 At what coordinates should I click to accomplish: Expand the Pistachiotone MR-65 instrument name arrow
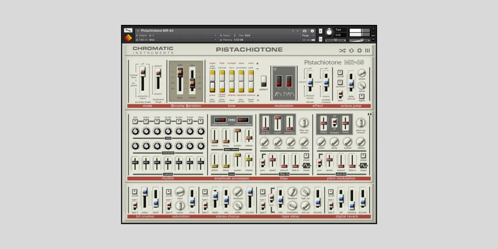138,31
